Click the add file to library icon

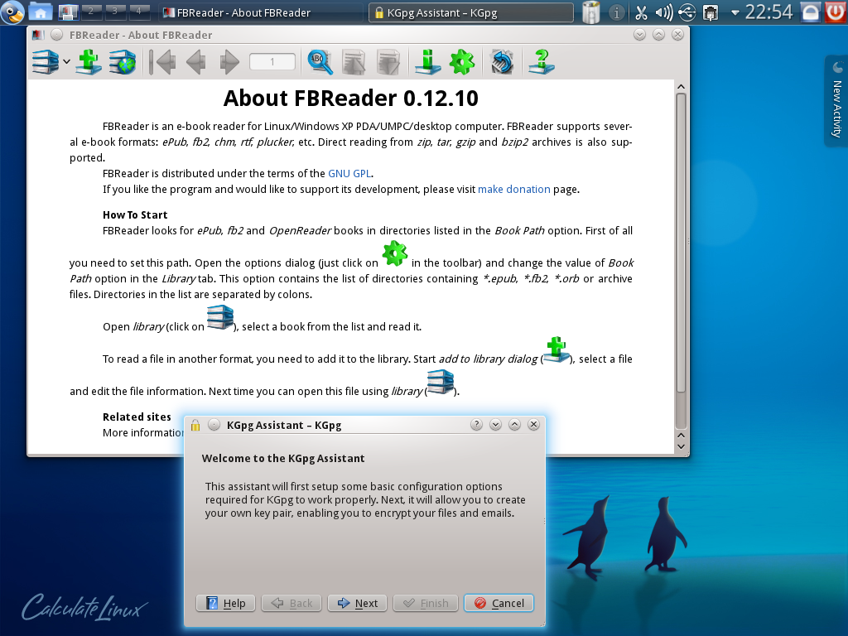pos(89,61)
